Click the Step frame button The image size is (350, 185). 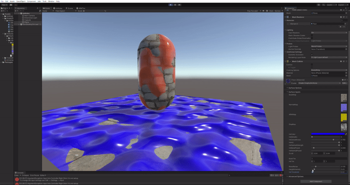click(180, 5)
